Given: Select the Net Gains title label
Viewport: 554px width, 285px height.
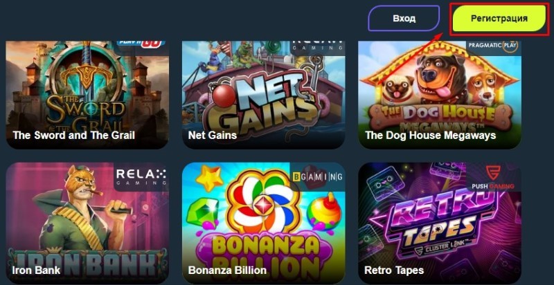Looking at the screenshot, I should click(x=213, y=135).
